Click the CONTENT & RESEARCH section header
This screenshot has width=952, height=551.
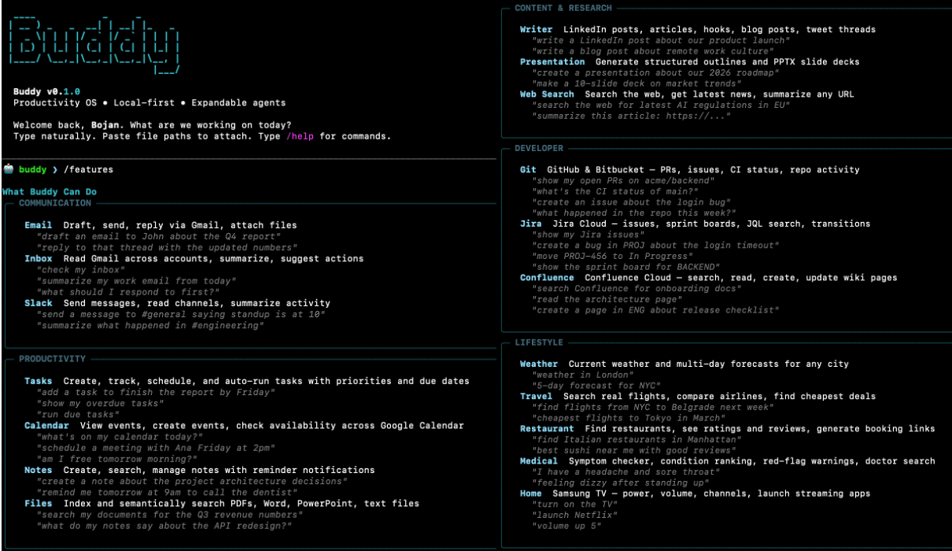point(563,8)
